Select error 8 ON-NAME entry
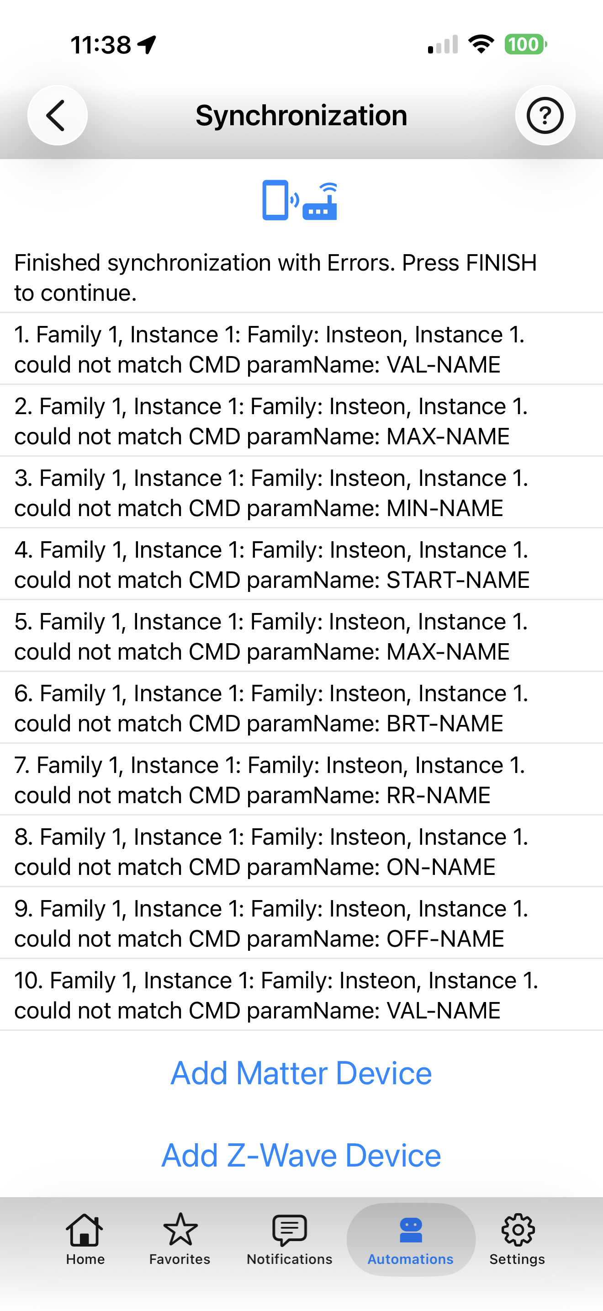 coord(301,852)
